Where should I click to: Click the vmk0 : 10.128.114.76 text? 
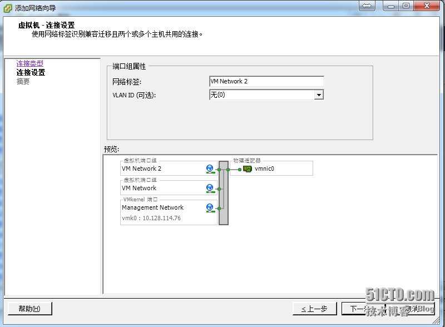[x=151, y=218]
